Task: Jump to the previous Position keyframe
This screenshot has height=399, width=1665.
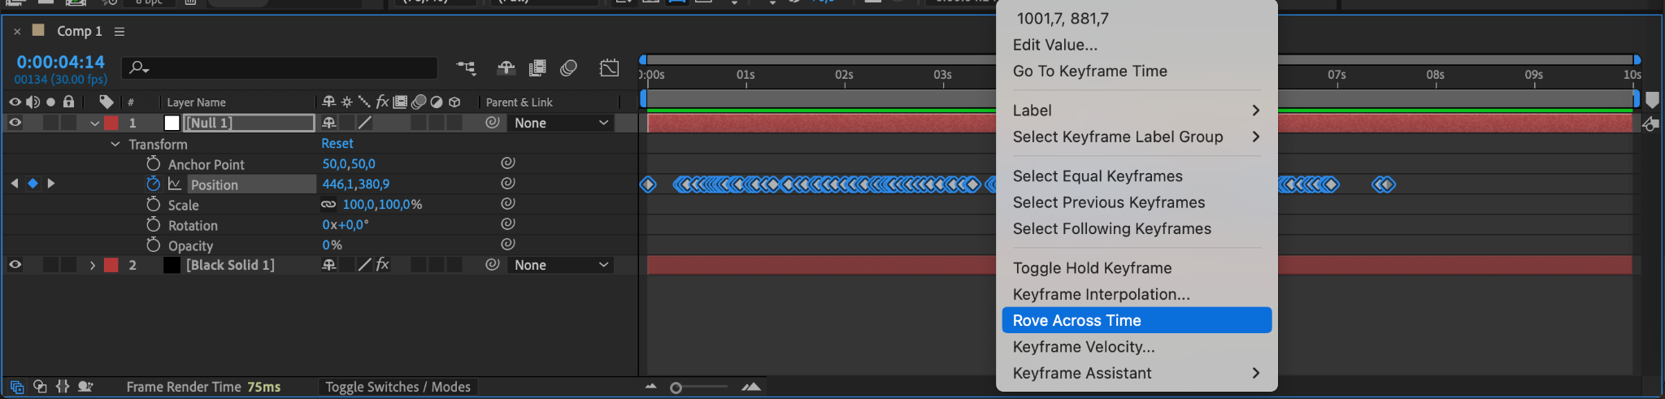Action: click(x=15, y=184)
